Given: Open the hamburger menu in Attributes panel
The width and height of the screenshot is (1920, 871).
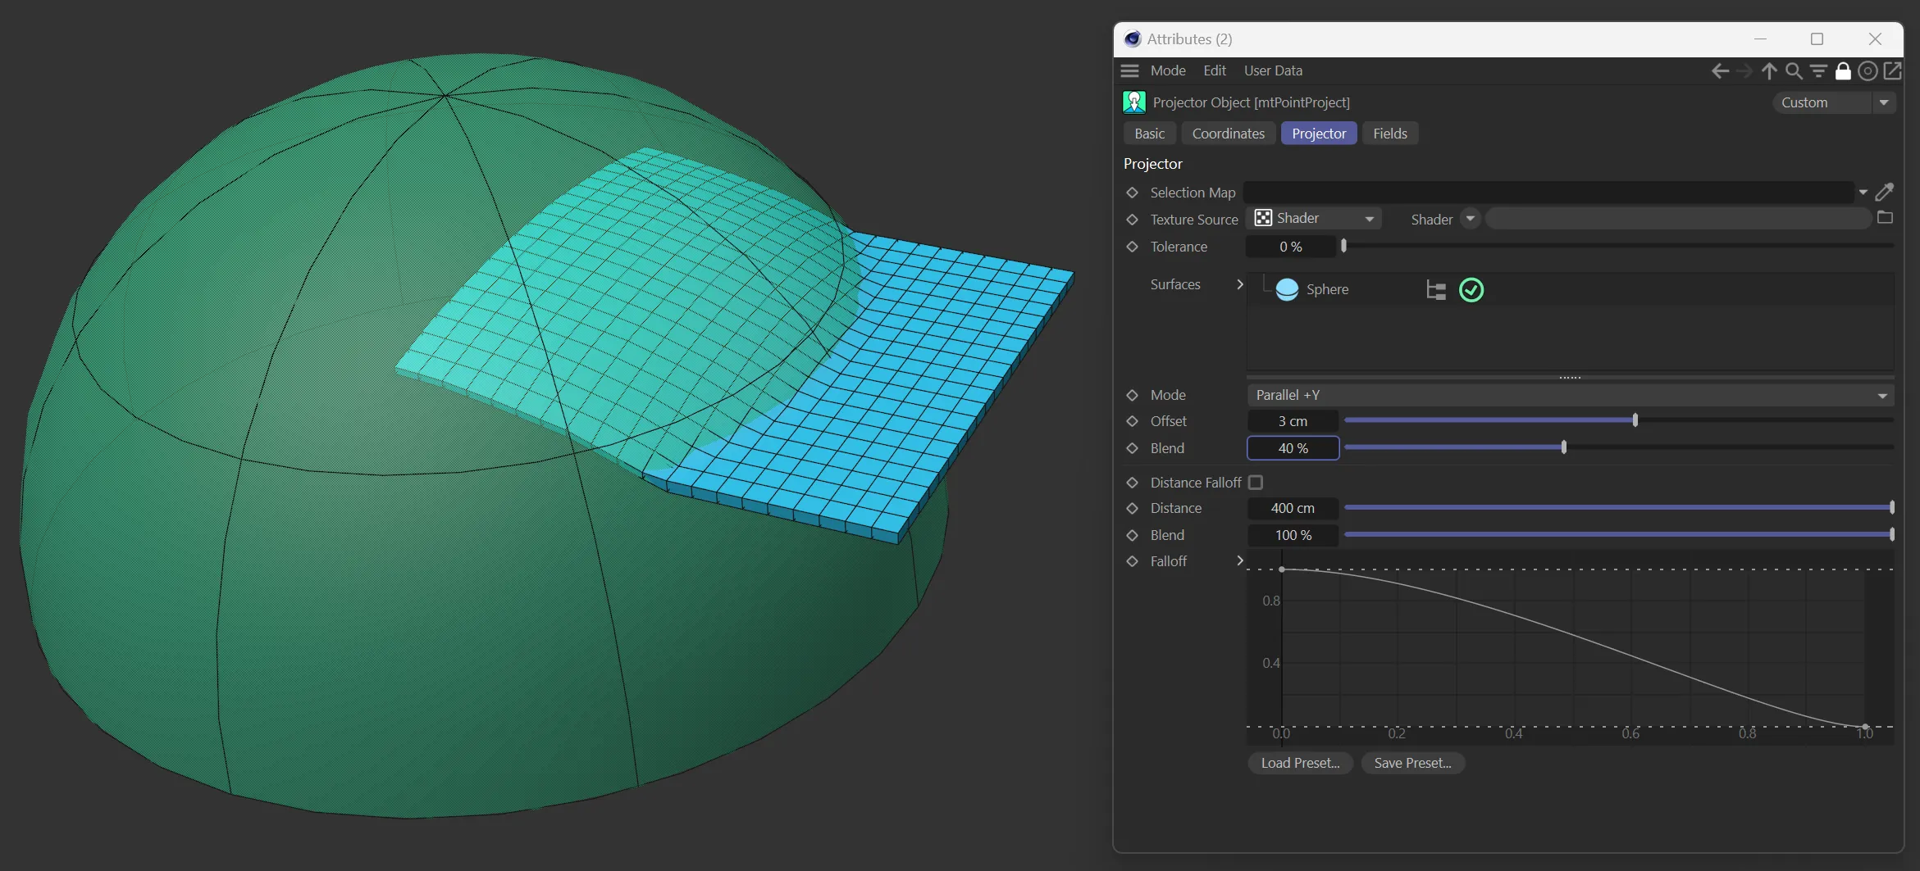Looking at the screenshot, I should point(1130,71).
